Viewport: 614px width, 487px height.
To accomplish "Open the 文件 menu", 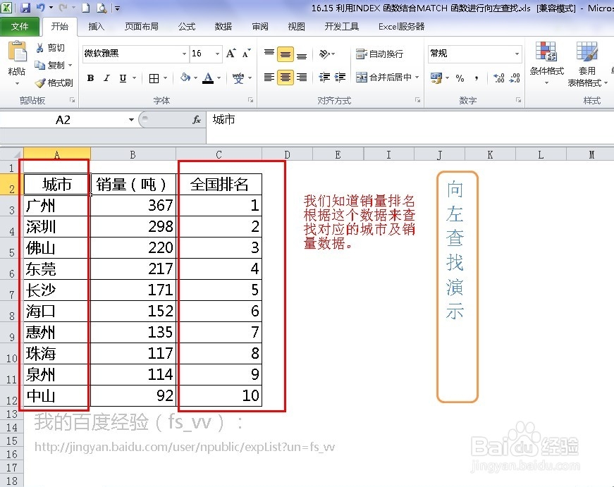I will coord(20,26).
